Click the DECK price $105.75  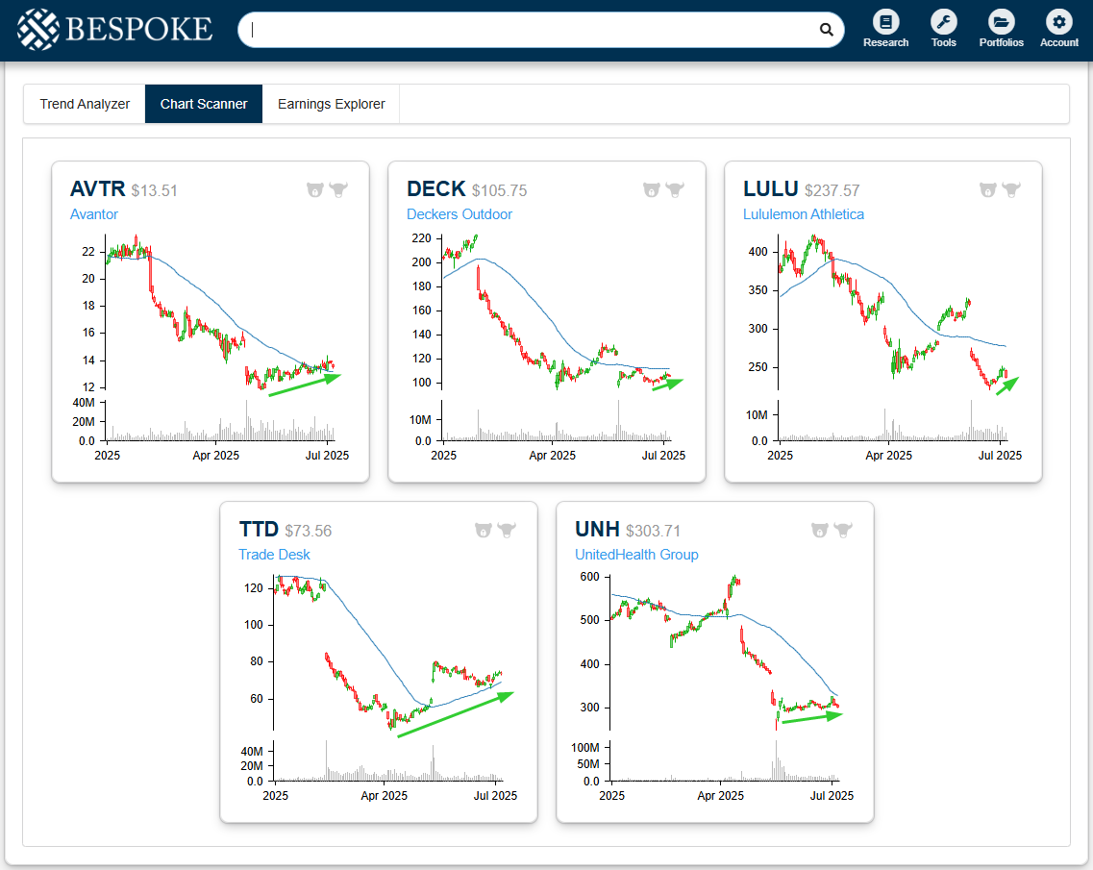pos(499,190)
